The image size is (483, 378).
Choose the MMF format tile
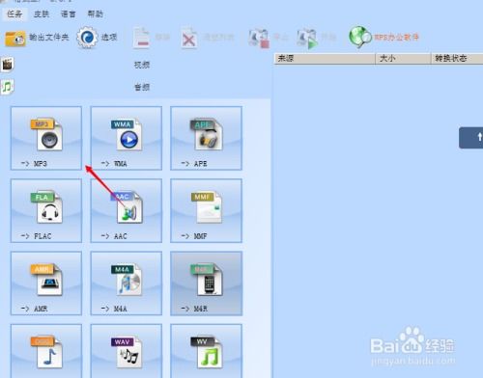tap(206, 210)
